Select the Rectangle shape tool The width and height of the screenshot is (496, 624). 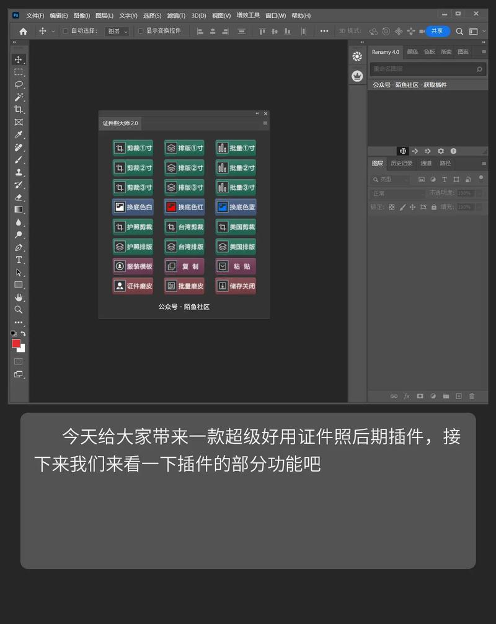click(19, 285)
